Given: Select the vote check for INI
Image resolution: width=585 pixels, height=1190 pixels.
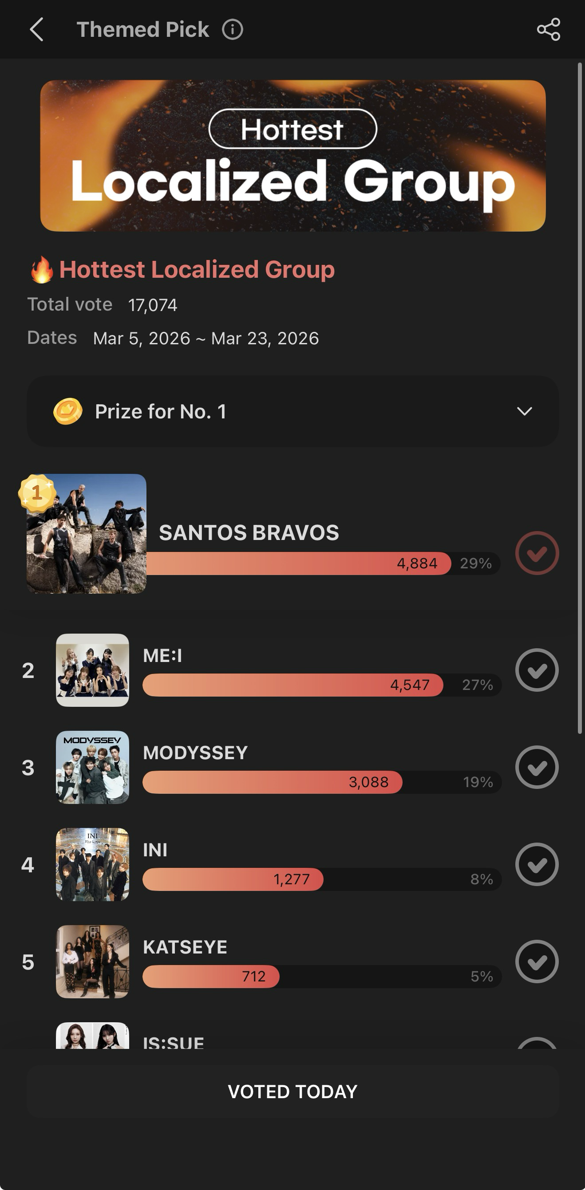Looking at the screenshot, I should click(537, 864).
